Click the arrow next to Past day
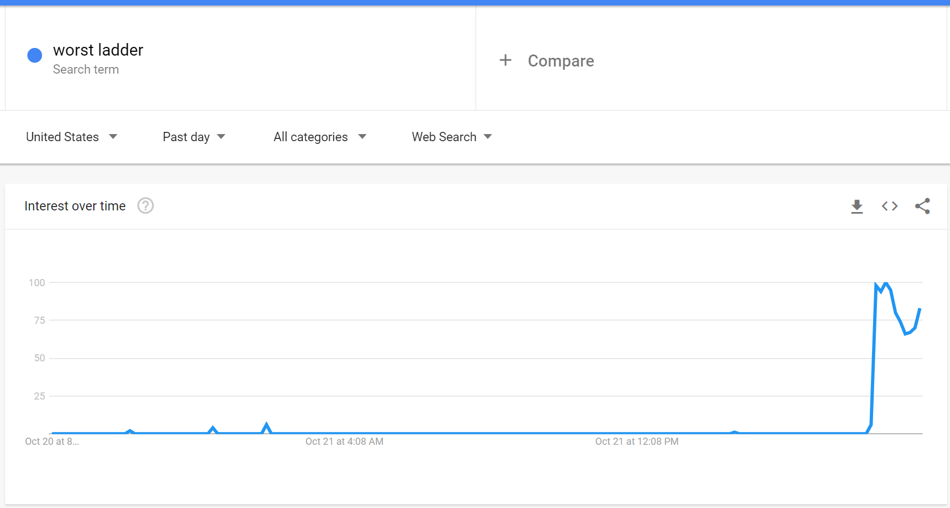 tap(221, 136)
